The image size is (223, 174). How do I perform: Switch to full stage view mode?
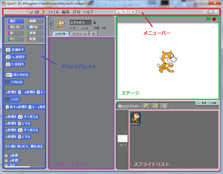tap(210, 12)
